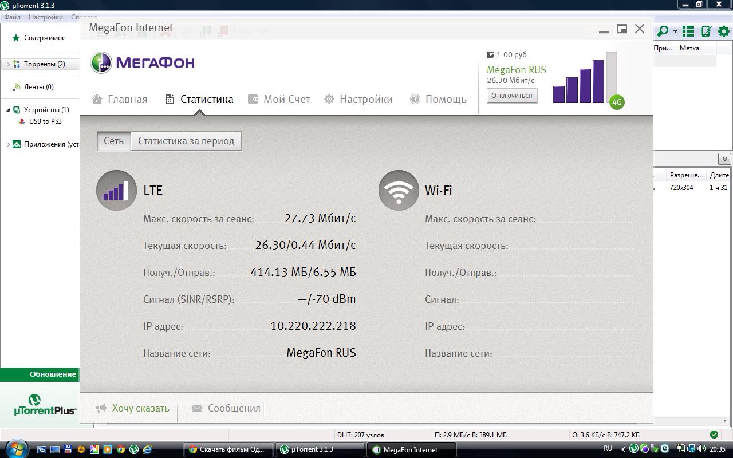Open the Настройки tab

point(358,99)
